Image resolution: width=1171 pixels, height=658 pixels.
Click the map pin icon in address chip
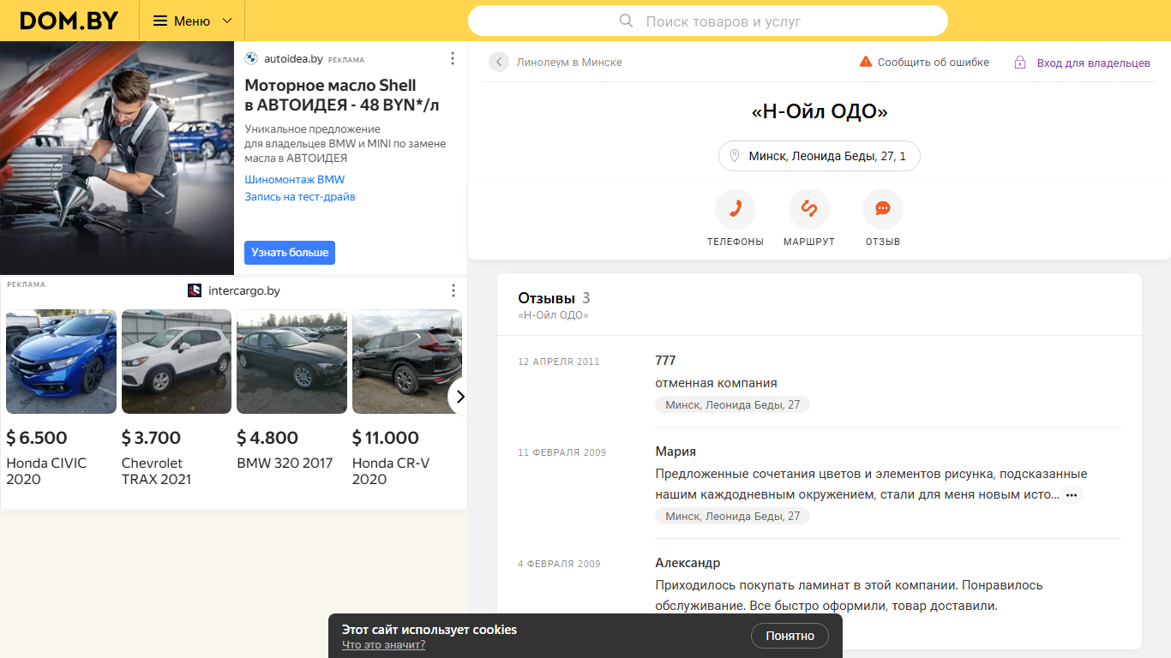(734, 156)
